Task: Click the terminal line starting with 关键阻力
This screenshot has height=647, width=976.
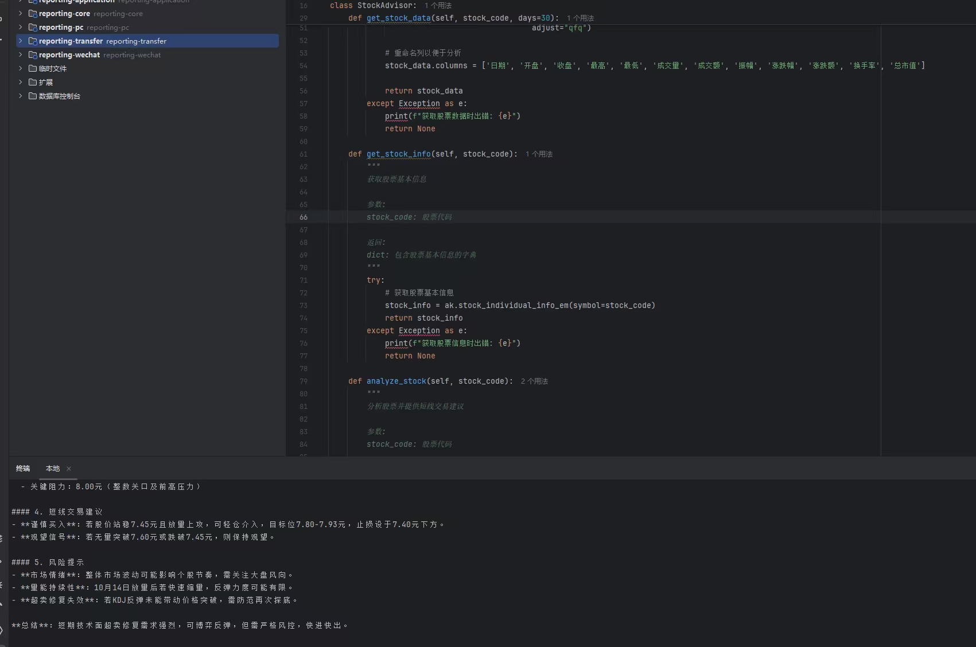Action: [111, 487]
